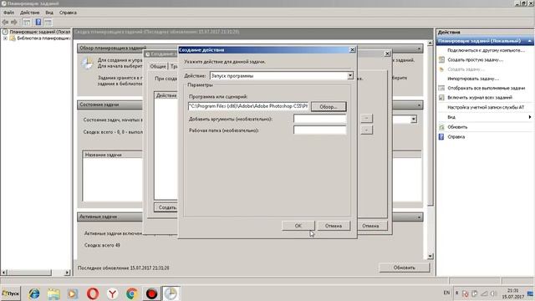Click scroll-down arrow of main pane scrollbar

click(431, 256)
